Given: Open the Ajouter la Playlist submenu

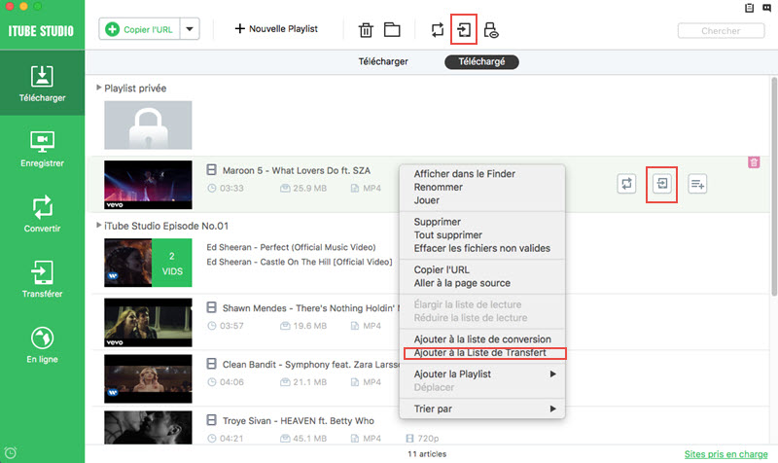Looking at the screenshot, I should (x=482, y=374).
